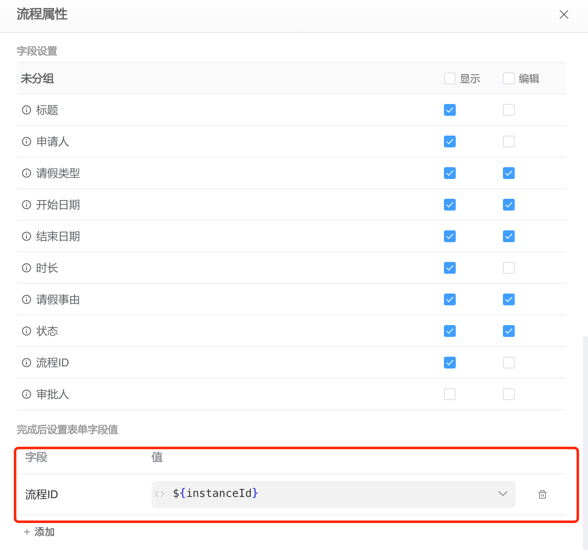The height and width of the screenshot is (550, 588).
Task: Click the info icon beside 审批人
Action: [26, 394]
